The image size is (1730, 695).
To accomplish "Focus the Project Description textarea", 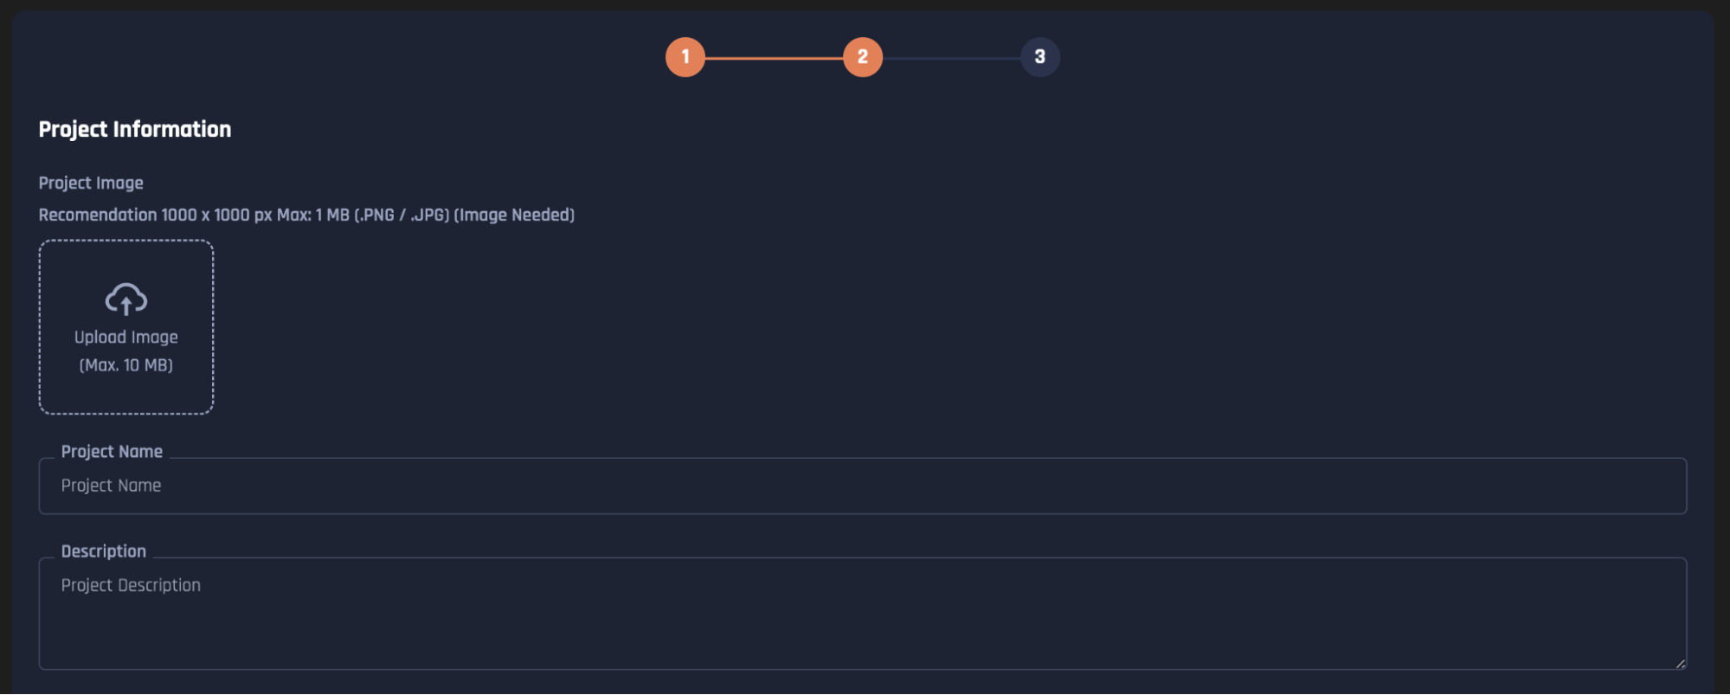I will 863,614.
